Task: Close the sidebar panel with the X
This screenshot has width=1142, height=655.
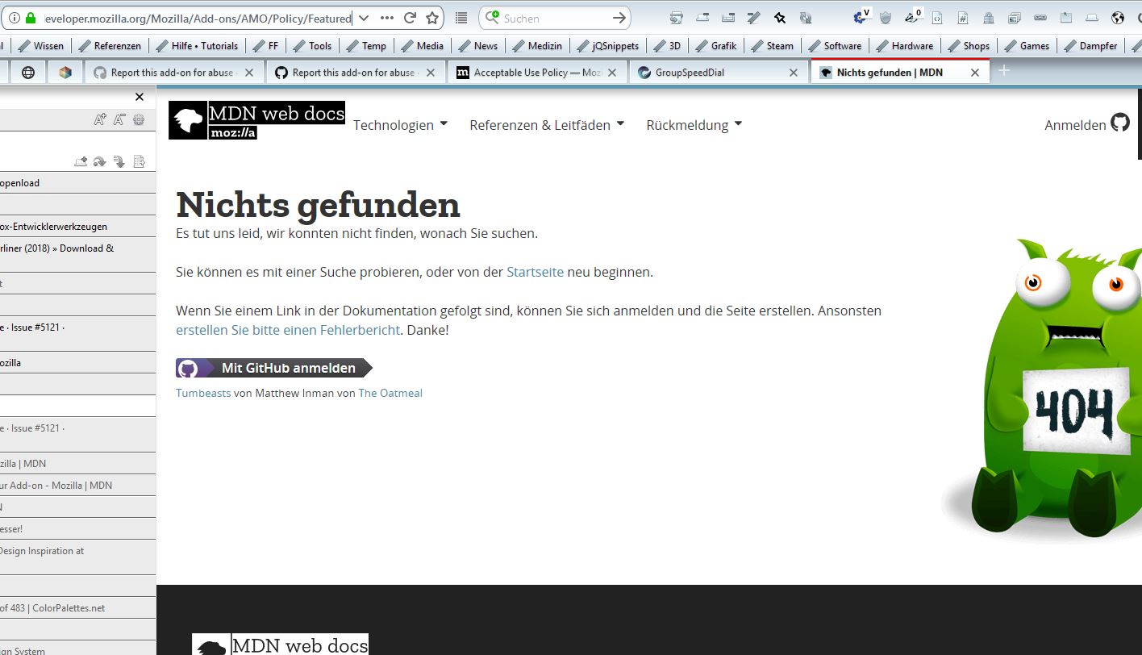Action: [x=140, y=97]
